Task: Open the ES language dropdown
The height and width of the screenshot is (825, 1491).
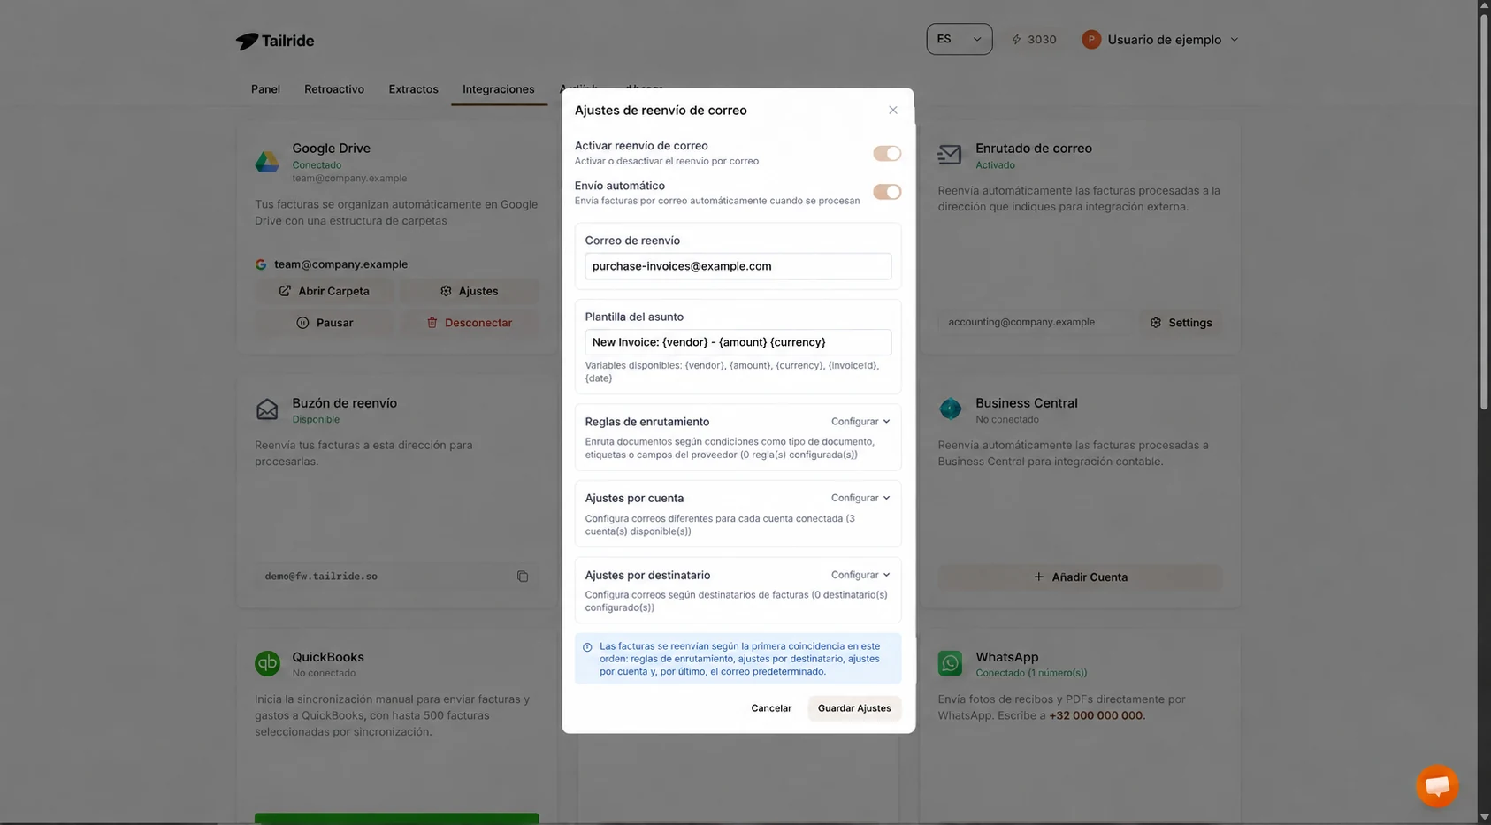Action: click(x=960, y=39)
